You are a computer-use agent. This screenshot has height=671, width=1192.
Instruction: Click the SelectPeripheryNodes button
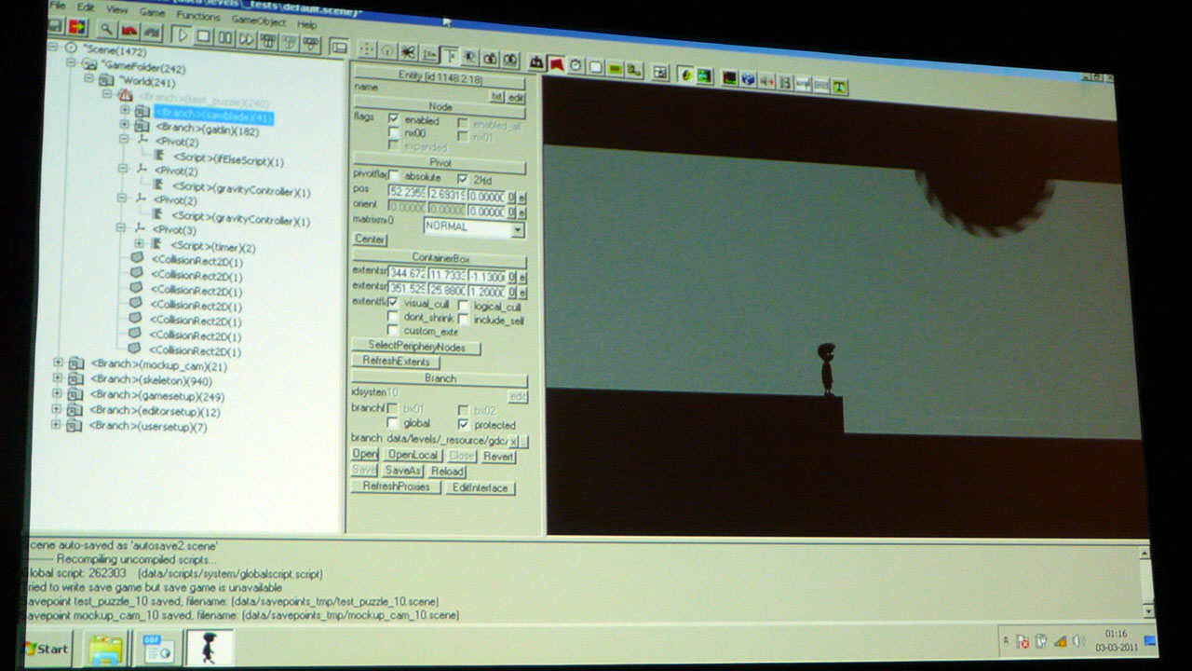pos(417,347)
